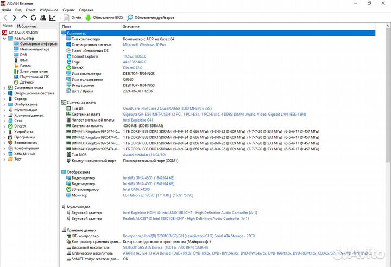Collapse the Компьютер tree node
391x267 pixels.
tap(5, 38)
